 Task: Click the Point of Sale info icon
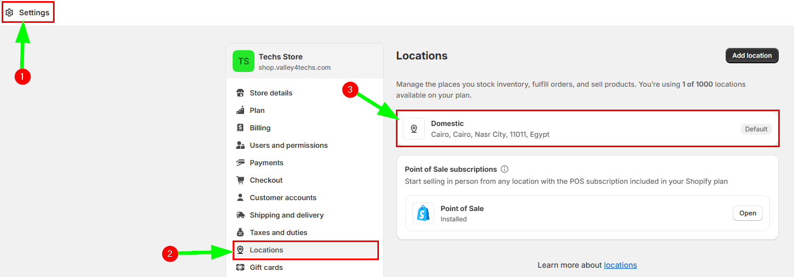pos(505,170)
